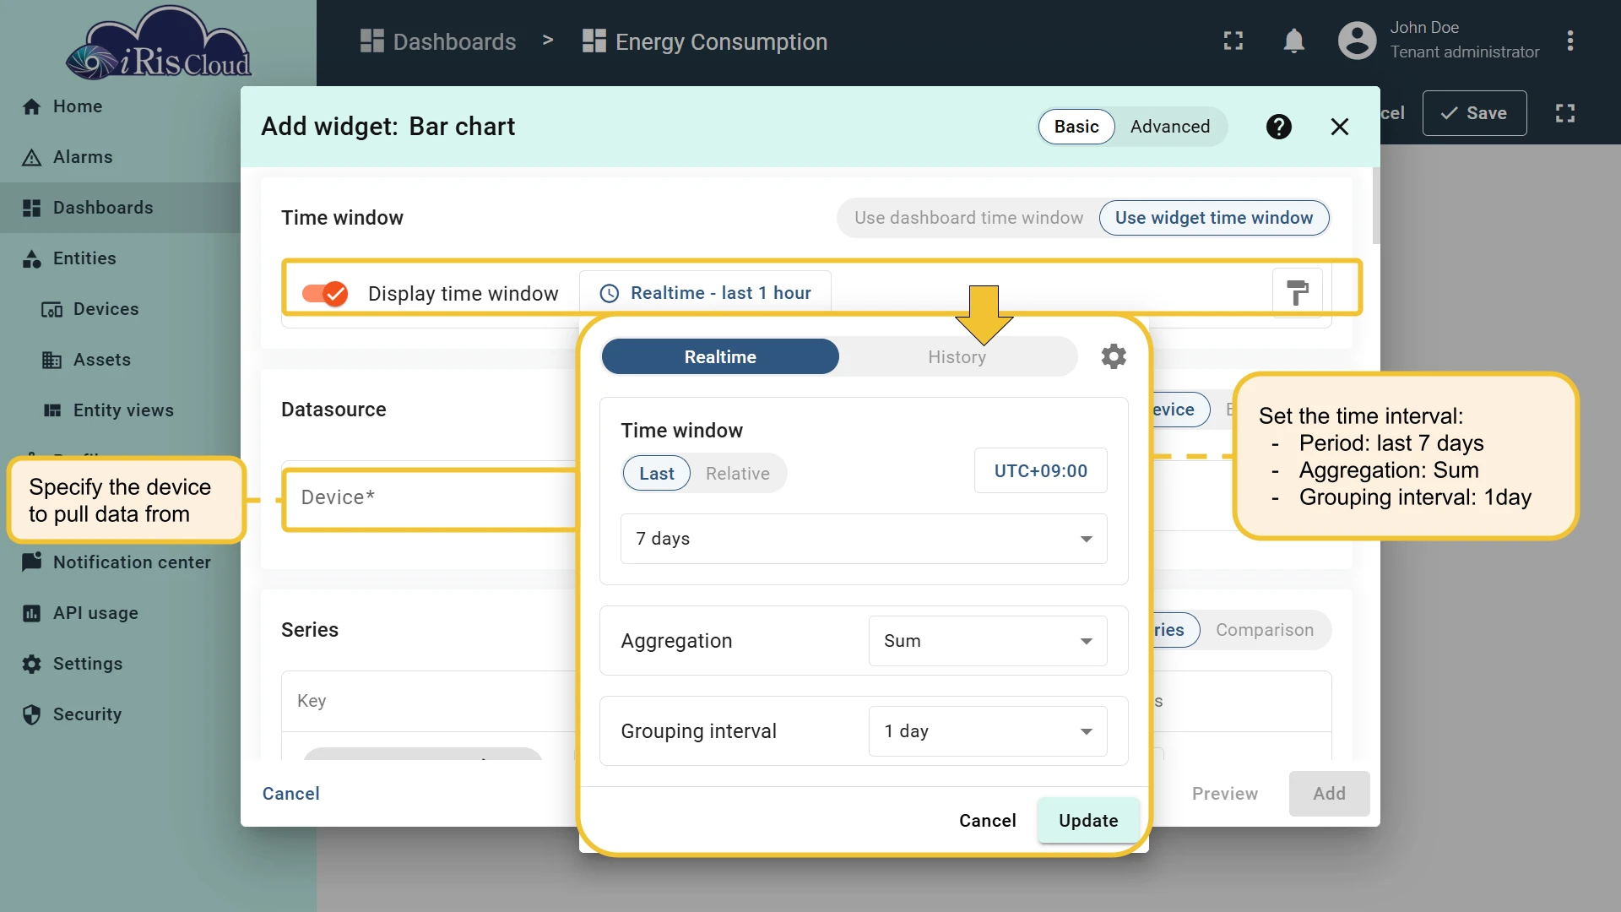Close the Add widget dialog
This screenshot has width=1621, height=912.
click(1339, 127)
